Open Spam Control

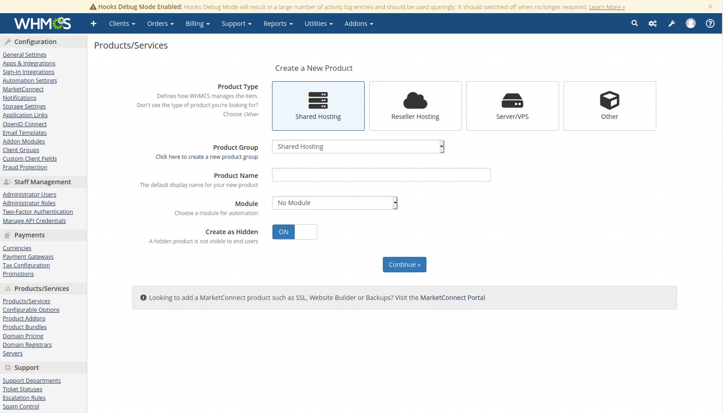[x=21, y=406]
